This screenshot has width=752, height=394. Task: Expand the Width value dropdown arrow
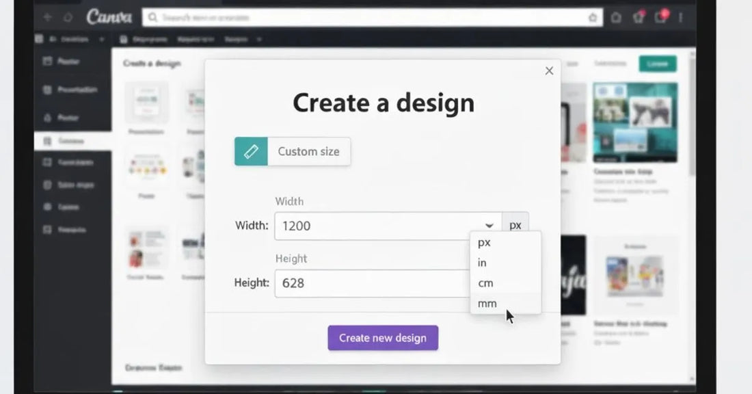[489, 226]
